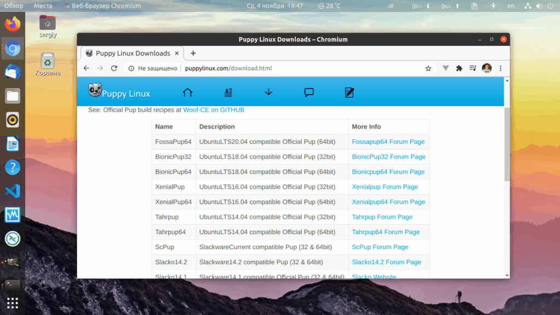Viewport: 560px width, 315px height.
Task: Click the download arrow icon in site header
Action: click(x=269, y=92)
